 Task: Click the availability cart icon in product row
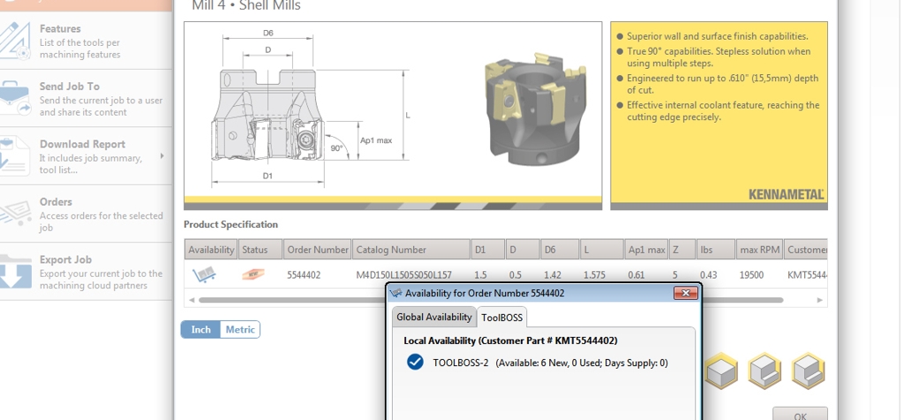click(205, 274)
